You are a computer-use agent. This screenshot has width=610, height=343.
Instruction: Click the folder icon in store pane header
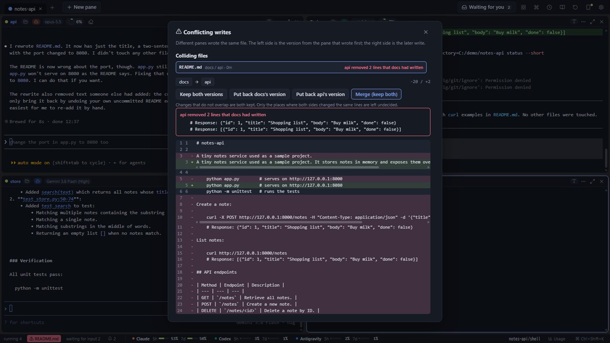pos(27,181)
